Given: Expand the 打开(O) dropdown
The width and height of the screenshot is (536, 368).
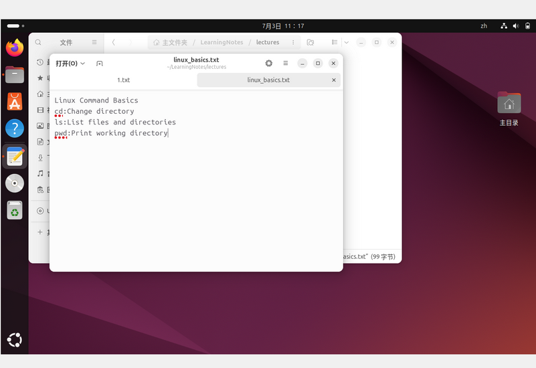Looking at the screenshot, I should (x=70, y=63).
